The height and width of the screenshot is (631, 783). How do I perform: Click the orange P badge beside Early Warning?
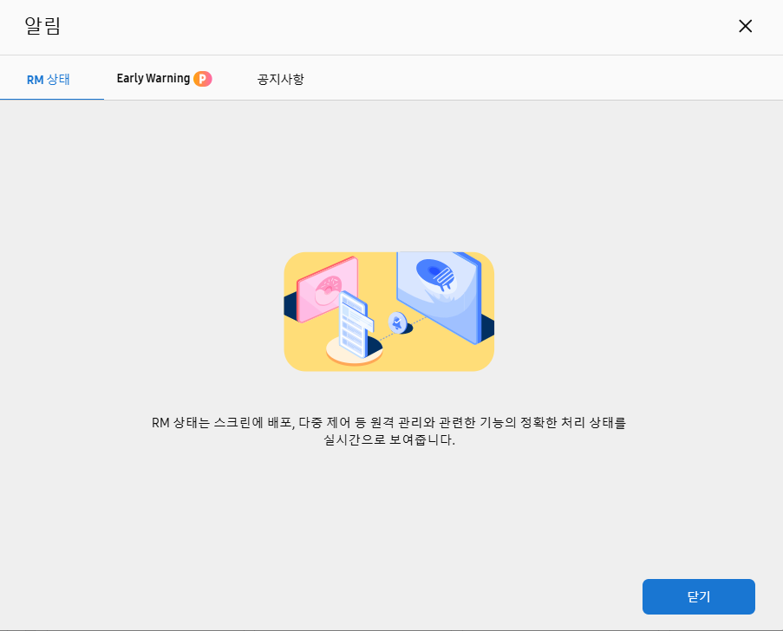[203, 79]
